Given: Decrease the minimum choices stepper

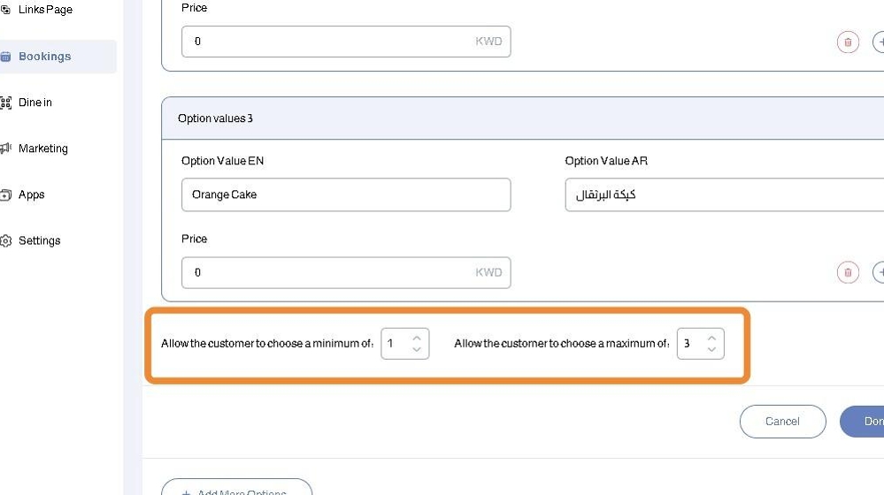Looking at the screenshot, I should point(417,350).
